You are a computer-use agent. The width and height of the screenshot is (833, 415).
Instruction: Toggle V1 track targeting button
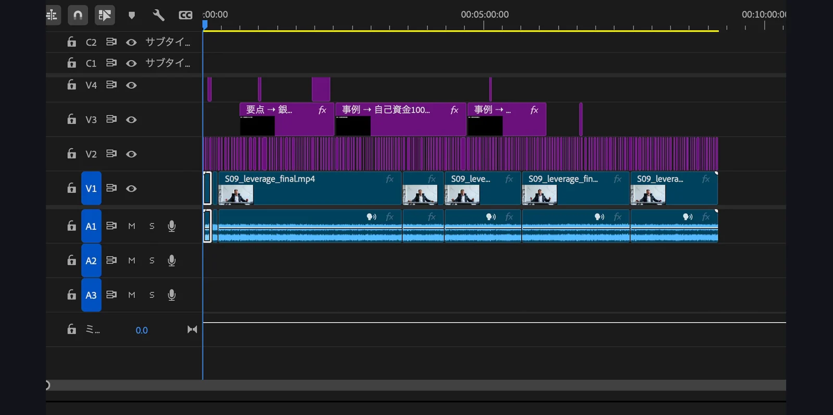click(x=91, y=188)
